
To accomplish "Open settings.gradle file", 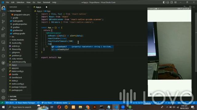I will point(19,34).
